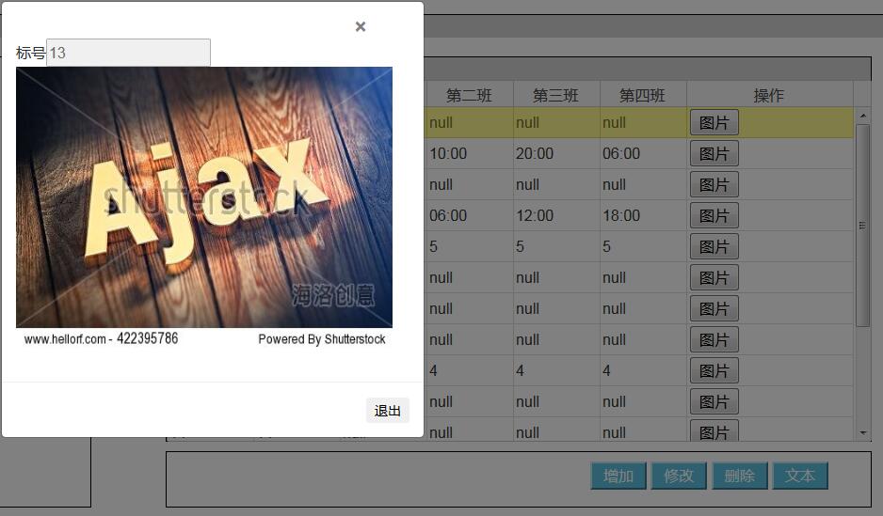Select the 06:00 cell under 第四班
The image size is (883, 516).
643,153
